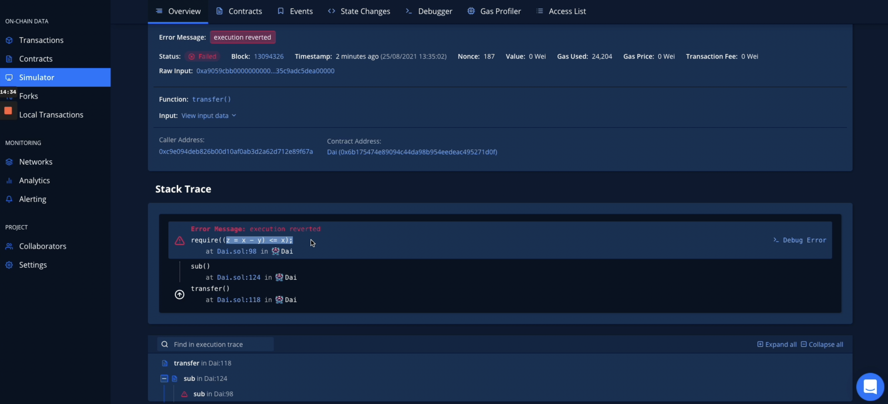
Task: Click the Settings gear icon
Action: coord(9,265)
